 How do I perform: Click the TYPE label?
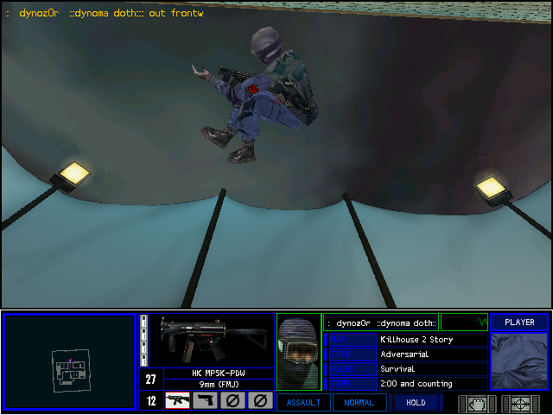tap(353, 354)
